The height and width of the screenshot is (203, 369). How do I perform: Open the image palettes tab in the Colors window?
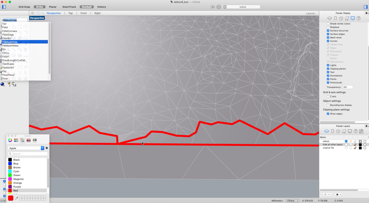(29, 140)
